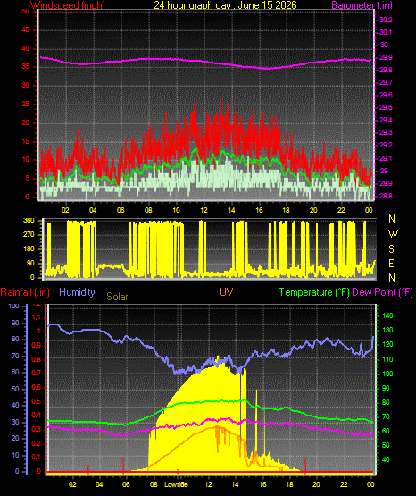Viewport: 416px width, 496px height.
Task: Click the "45" wind speed axis value
Action: pos(26,30)
